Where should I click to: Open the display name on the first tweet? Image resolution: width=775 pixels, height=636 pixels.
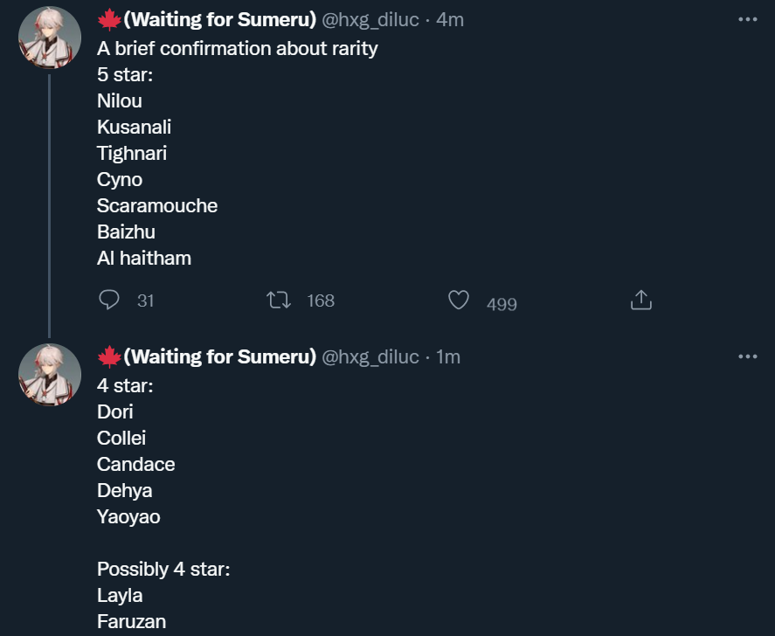(218, 19)
